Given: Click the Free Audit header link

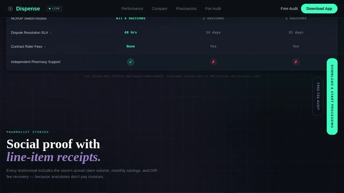Looking at the screenshot, I should [x=289, y=9].
